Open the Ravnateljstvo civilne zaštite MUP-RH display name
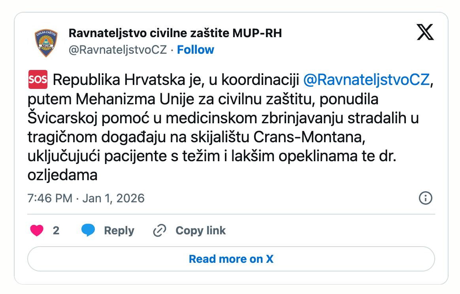The width and height of the screenshot is (460, 294). [x=175, y=34]
